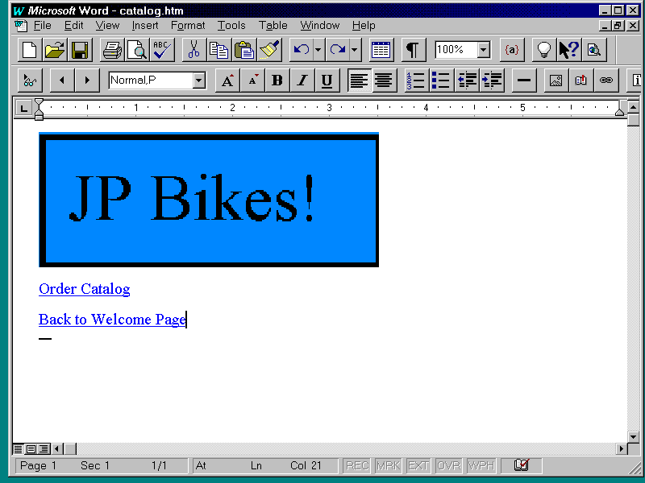The height and width of the screenshot is (483, 645).
Task: Open the Table menu
Action: point(273,26)
